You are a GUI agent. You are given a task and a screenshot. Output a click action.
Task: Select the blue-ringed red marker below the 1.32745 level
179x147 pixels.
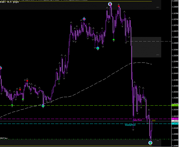84,19
